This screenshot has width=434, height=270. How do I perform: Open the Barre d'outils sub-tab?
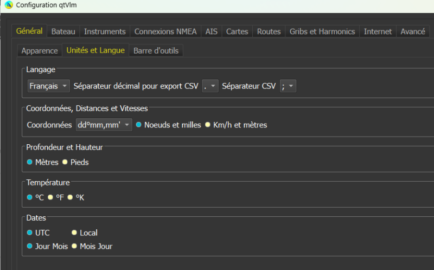156,50
